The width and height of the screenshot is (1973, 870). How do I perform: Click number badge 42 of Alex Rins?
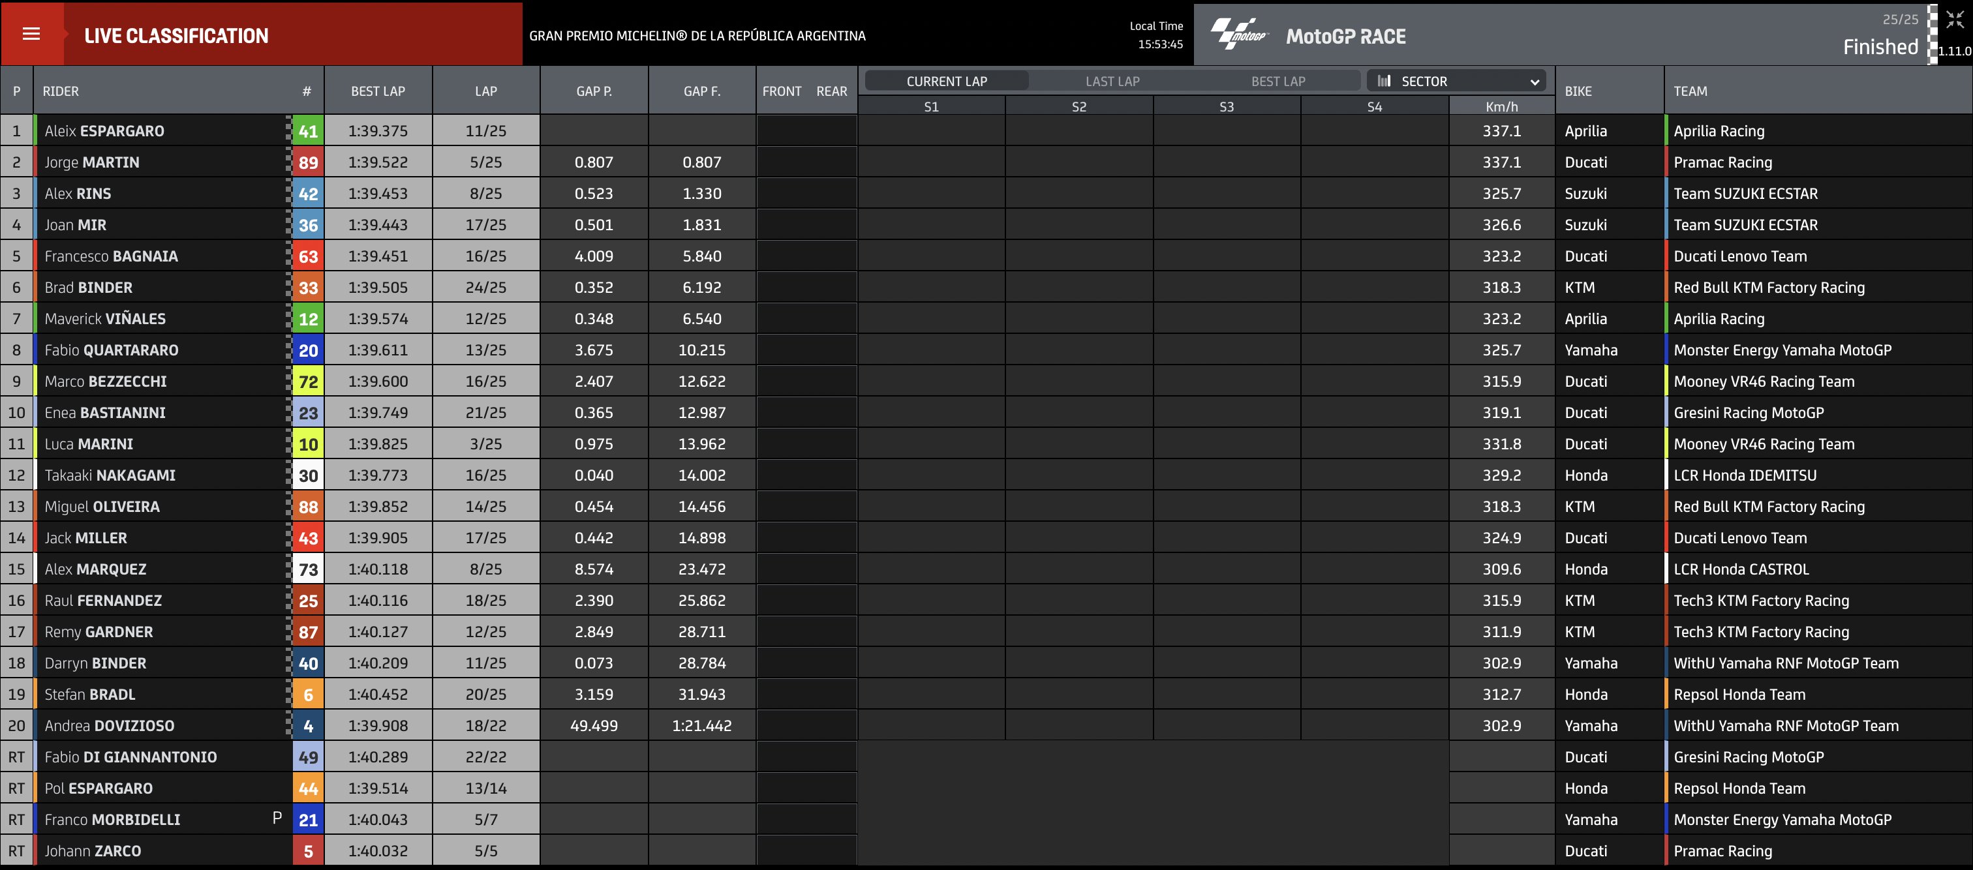[308, 194]
